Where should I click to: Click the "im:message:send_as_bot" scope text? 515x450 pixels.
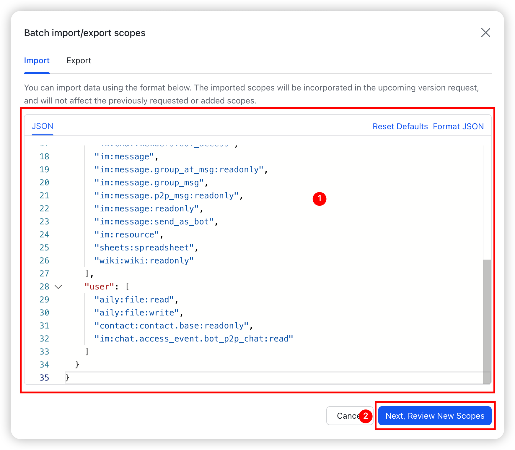coord(154,222)
